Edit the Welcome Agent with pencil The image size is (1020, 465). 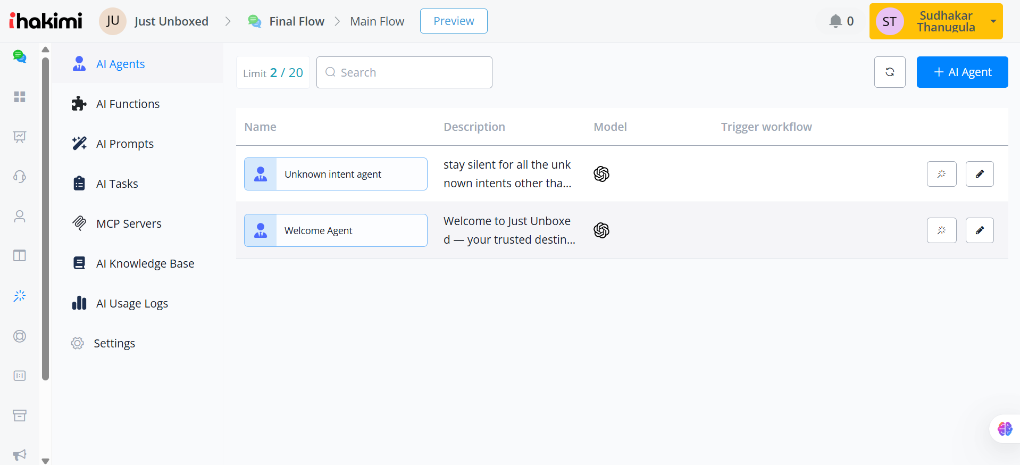click(980, 230)
